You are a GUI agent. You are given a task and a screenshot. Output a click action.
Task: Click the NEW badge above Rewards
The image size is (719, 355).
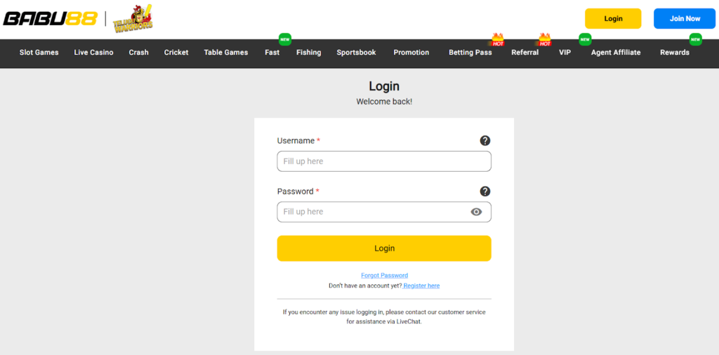tap(695, 39)
